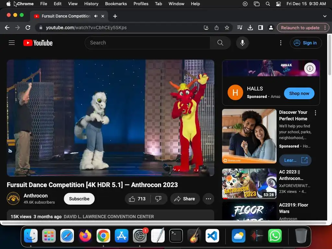Open the YouTube hamburger guide menu

click(12, 43)
